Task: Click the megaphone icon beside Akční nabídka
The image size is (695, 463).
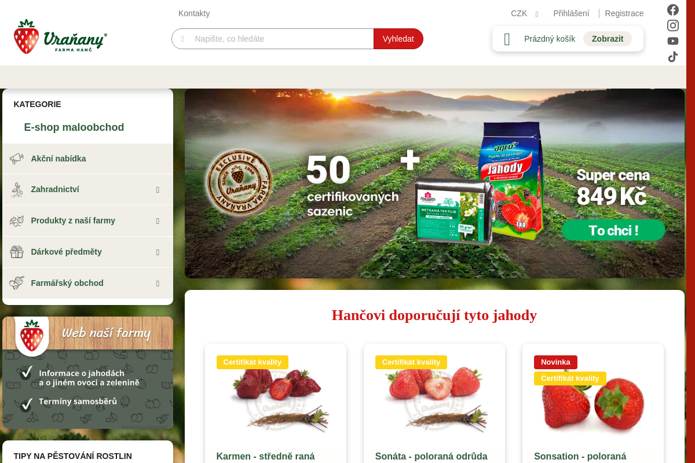Action: coord(16,159)
